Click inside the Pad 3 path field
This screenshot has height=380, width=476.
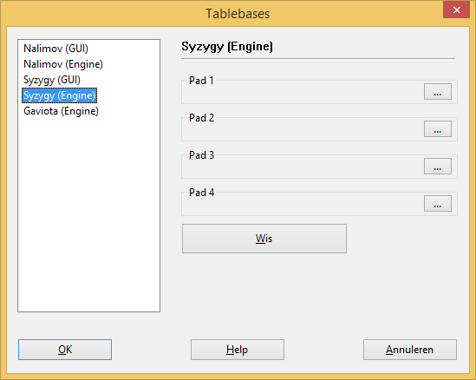[303, 167]
